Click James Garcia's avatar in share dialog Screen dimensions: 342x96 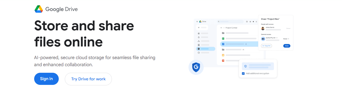(263, 28)
